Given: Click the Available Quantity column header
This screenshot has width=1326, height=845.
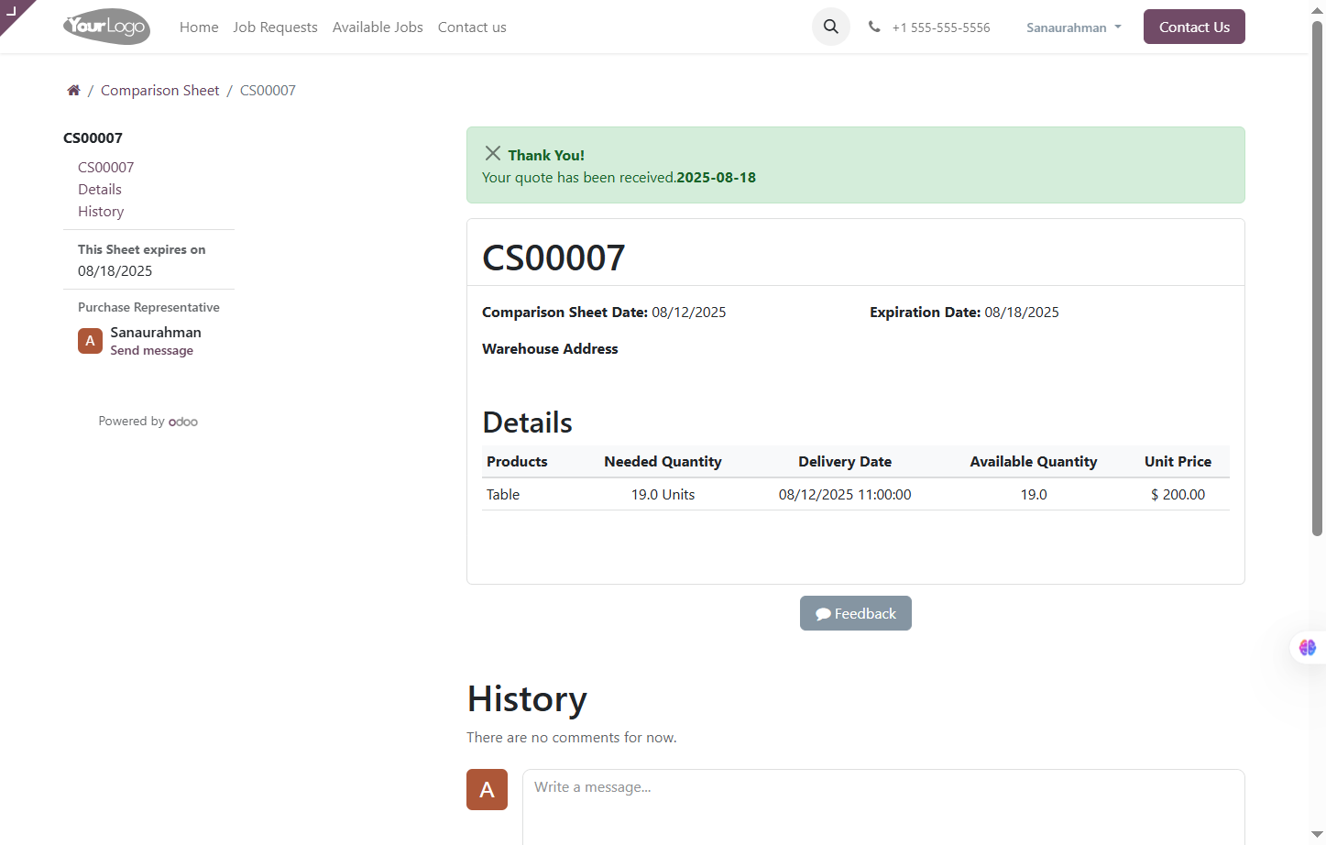Looking at the screenshot, I should click(x=1034, y=461).
